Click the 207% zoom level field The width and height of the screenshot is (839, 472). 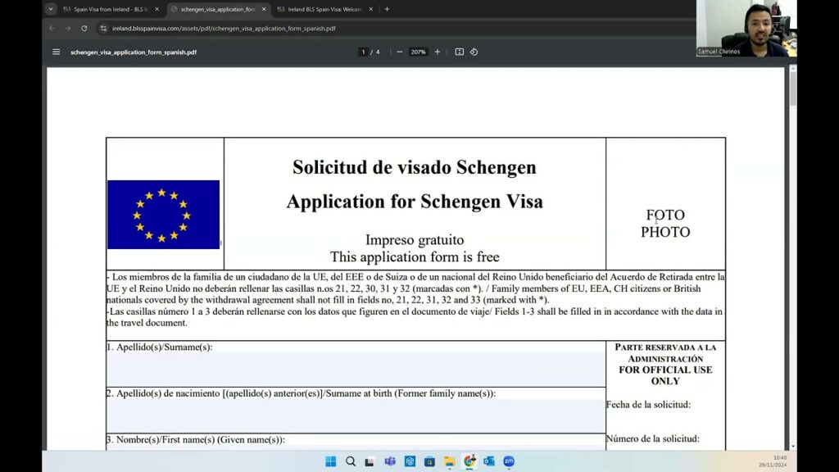[x=418, y=52]
